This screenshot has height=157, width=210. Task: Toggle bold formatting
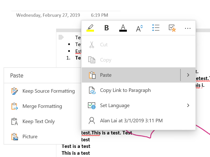tap(106, 28)
